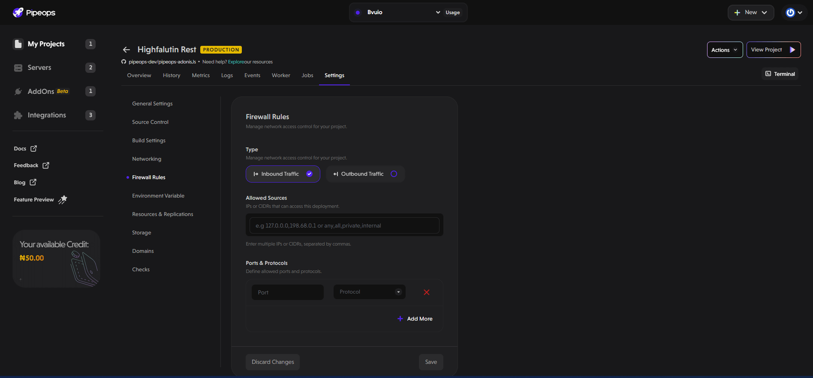Switch to the Logs tab
The image size is (813, 378).
tap(227, 75)
